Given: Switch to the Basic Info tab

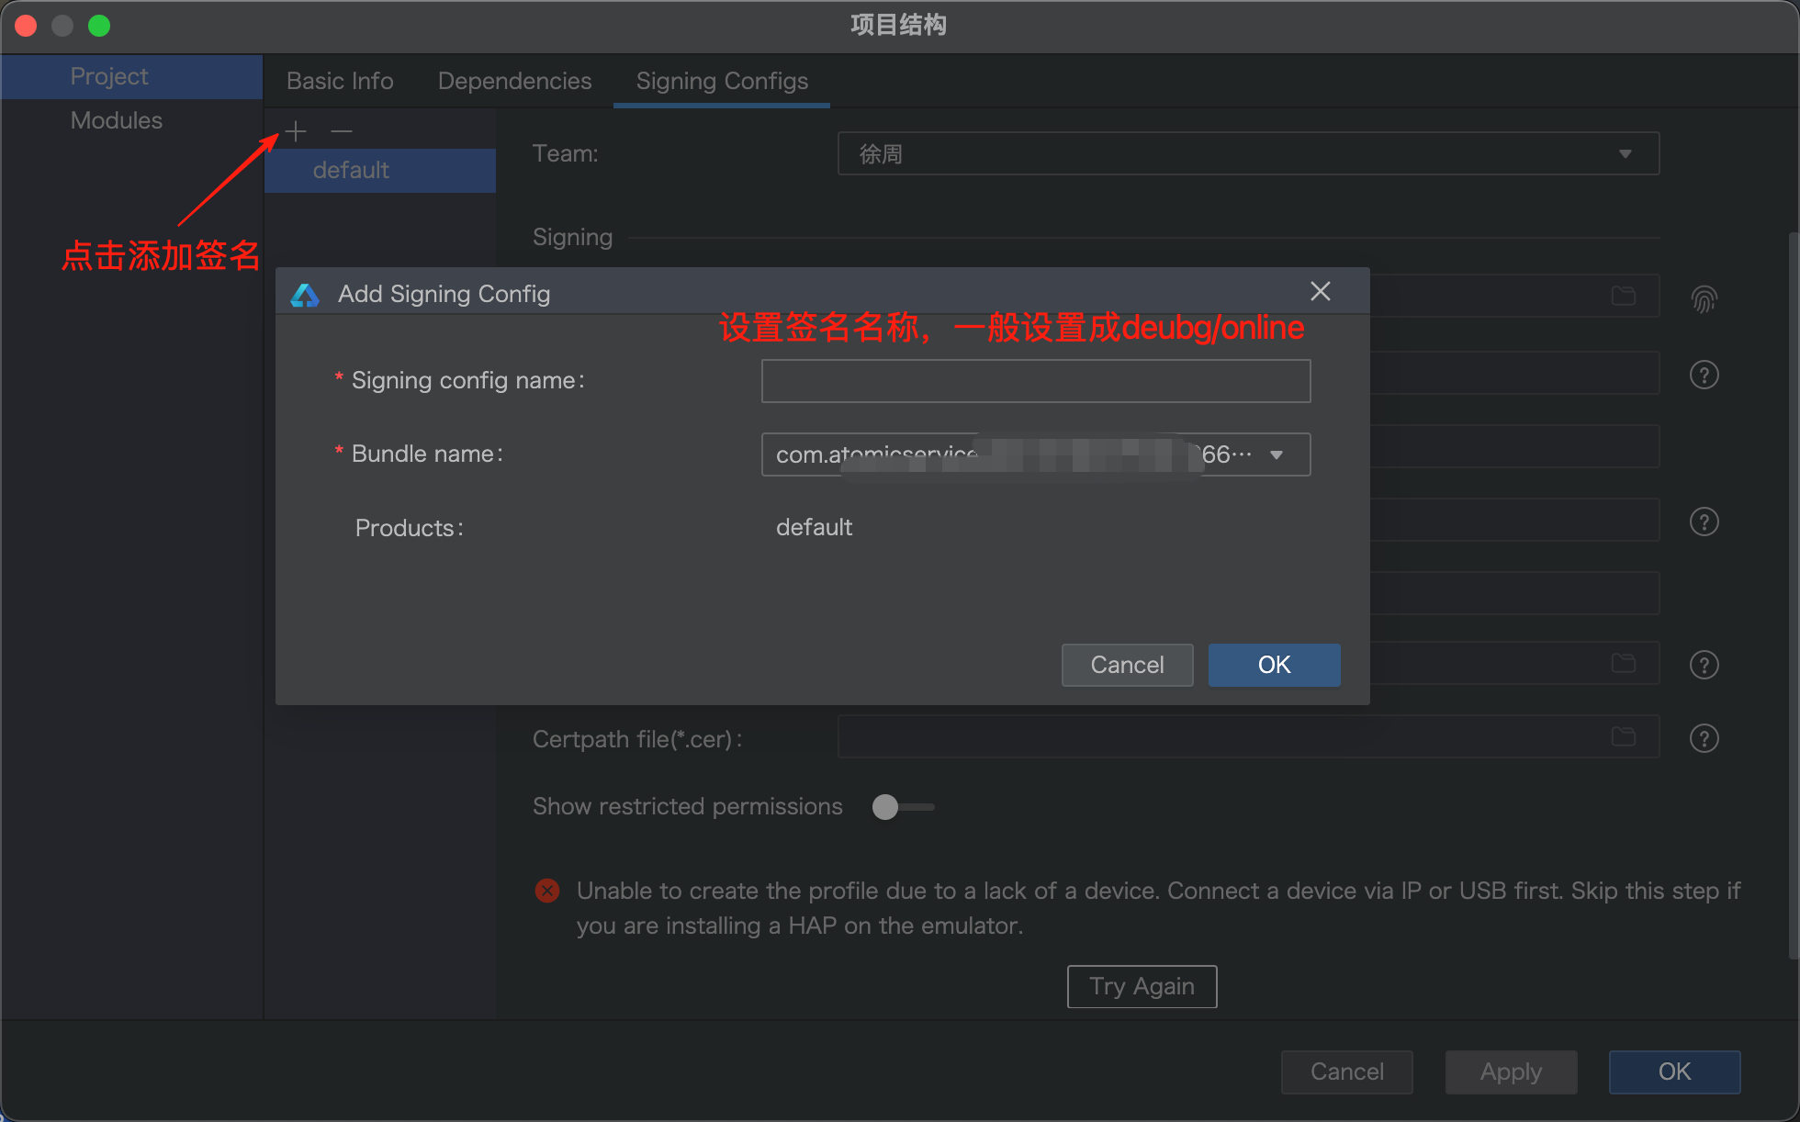Looking at the screenshot, I should (340, 81).
